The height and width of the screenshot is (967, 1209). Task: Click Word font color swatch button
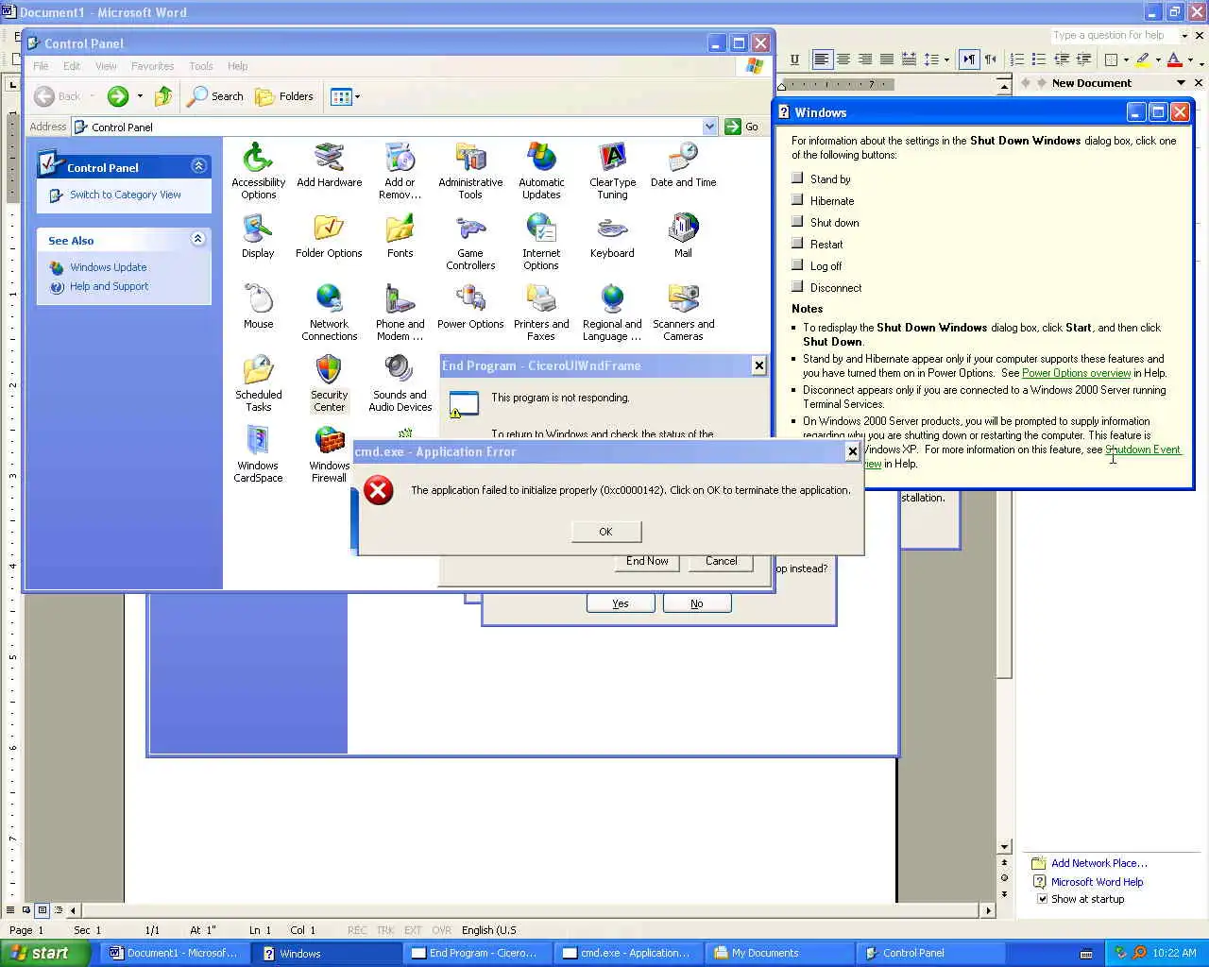1174,59
